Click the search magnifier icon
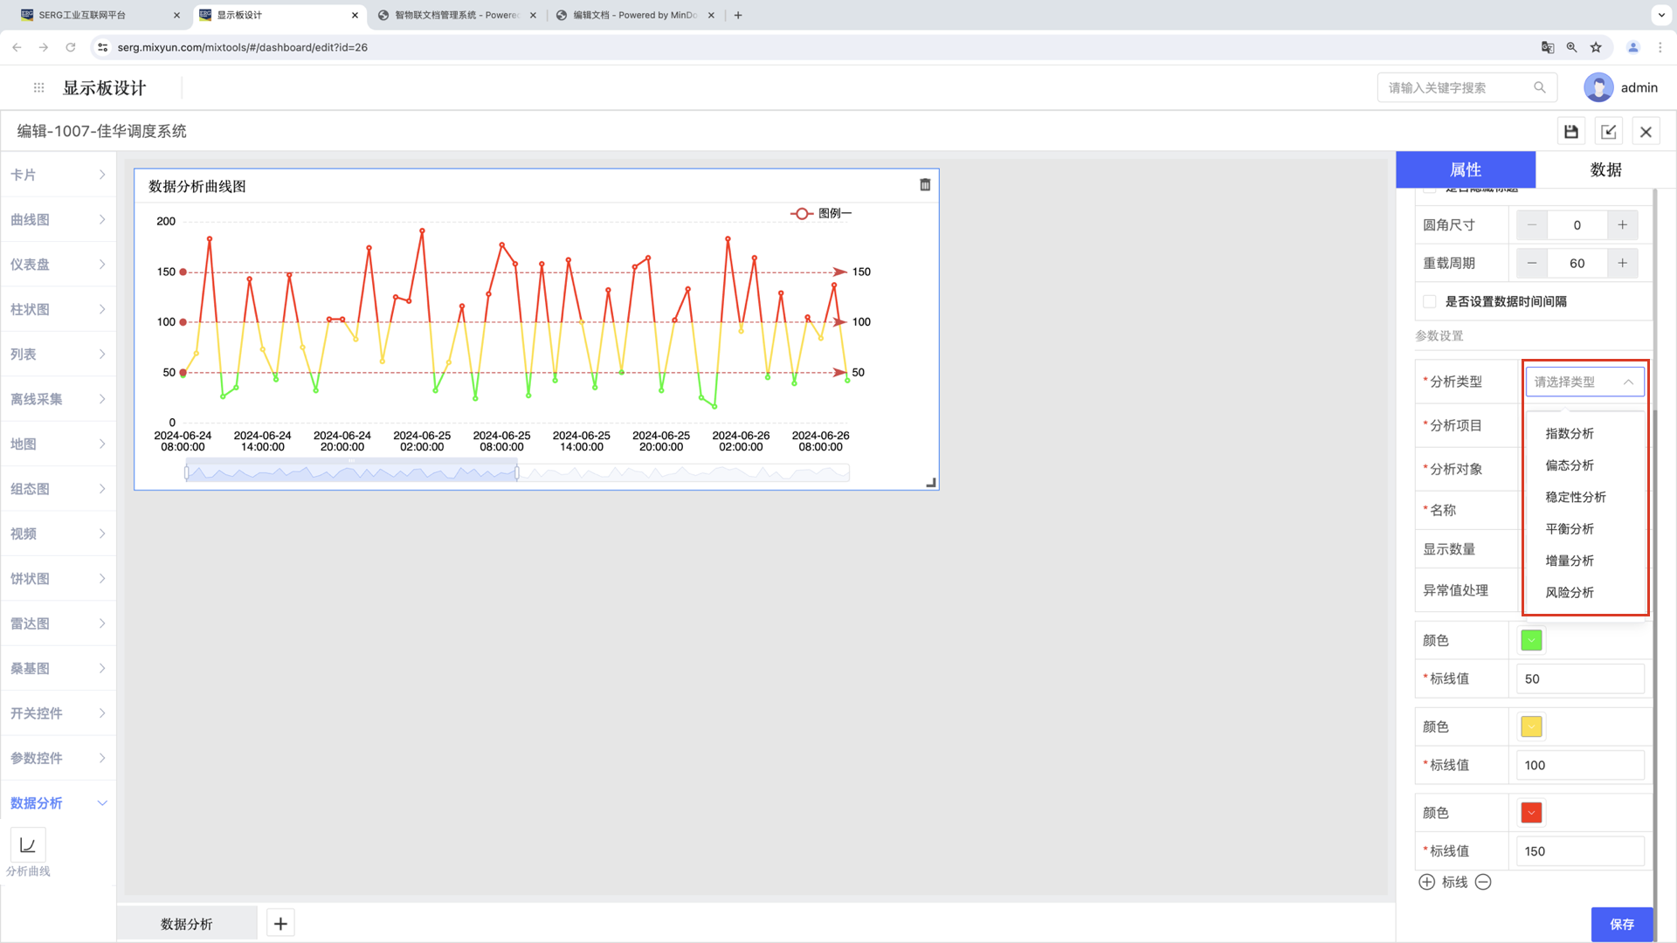Image resolution: width=1677 pixels, height=943 pixels. tap(1540, 87)
